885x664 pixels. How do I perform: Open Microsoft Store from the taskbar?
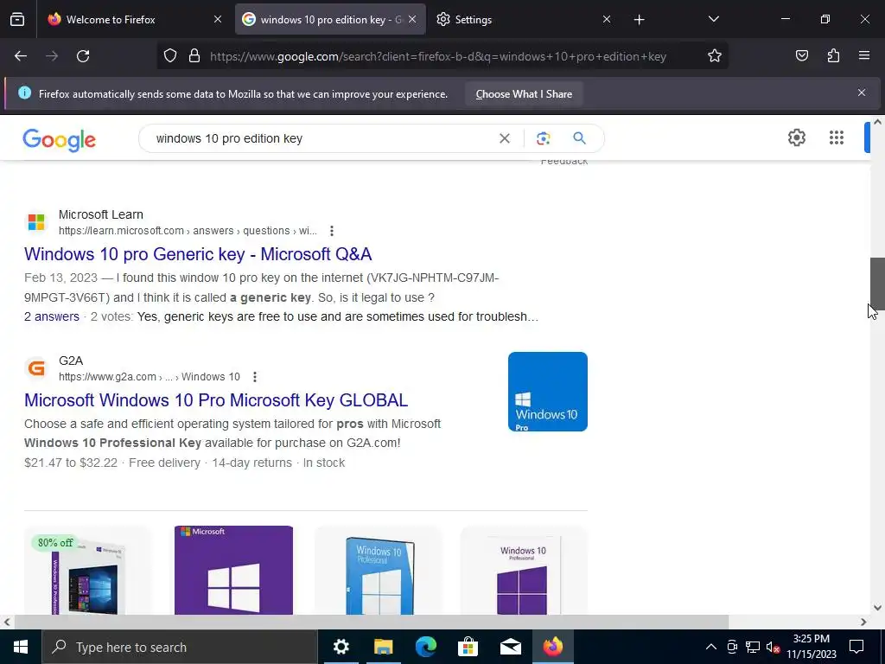point(468,647)
